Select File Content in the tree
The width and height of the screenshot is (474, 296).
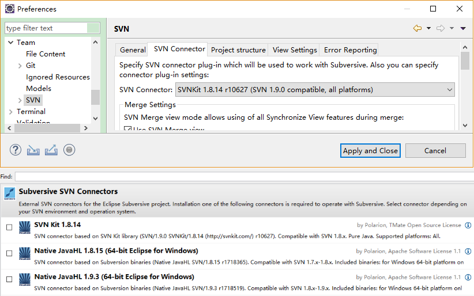[x=46, y=54]
